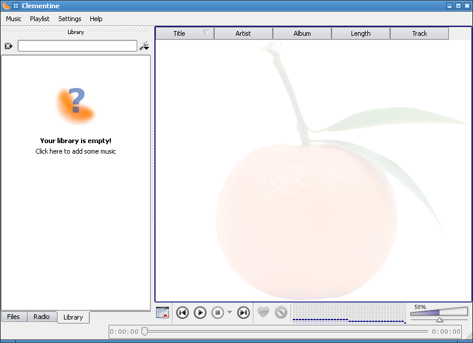Screen dimensions: 473x343
Task: Click the track position seek slider handle
Action: [x=145, y=331]
